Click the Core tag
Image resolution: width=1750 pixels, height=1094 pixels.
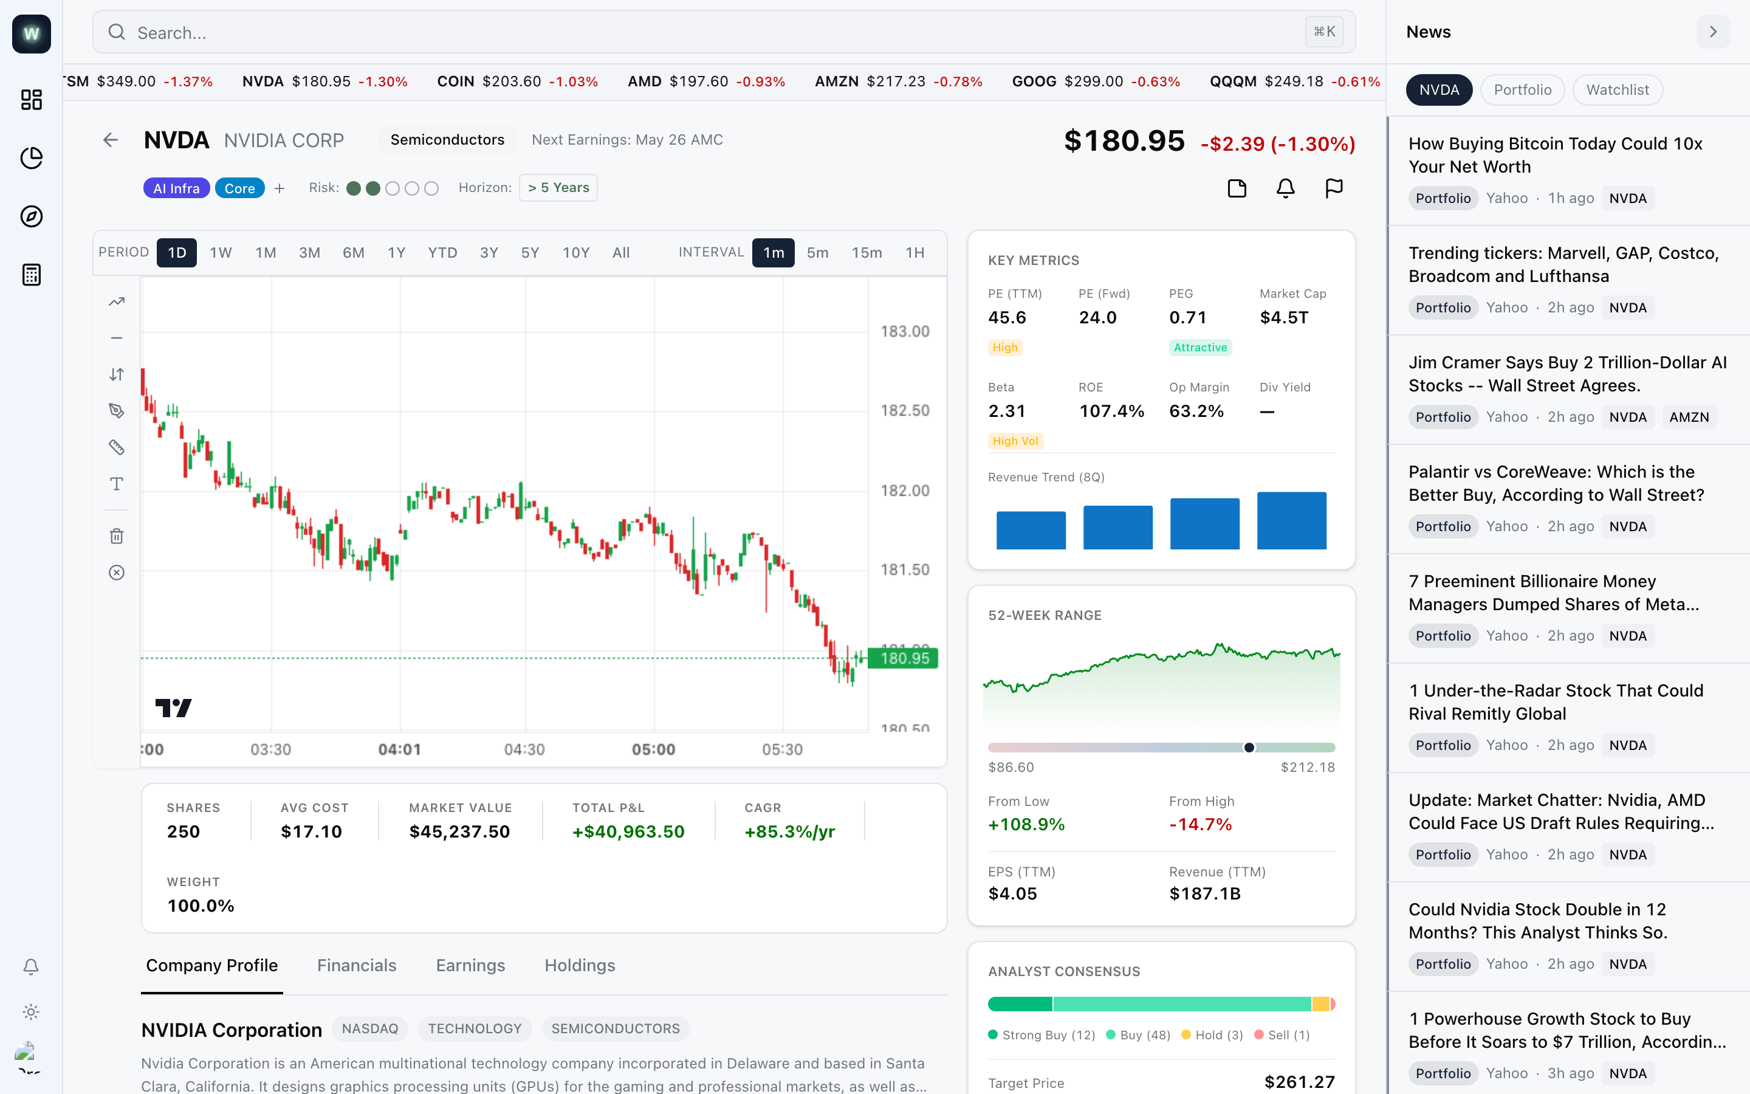pos(239,188)
